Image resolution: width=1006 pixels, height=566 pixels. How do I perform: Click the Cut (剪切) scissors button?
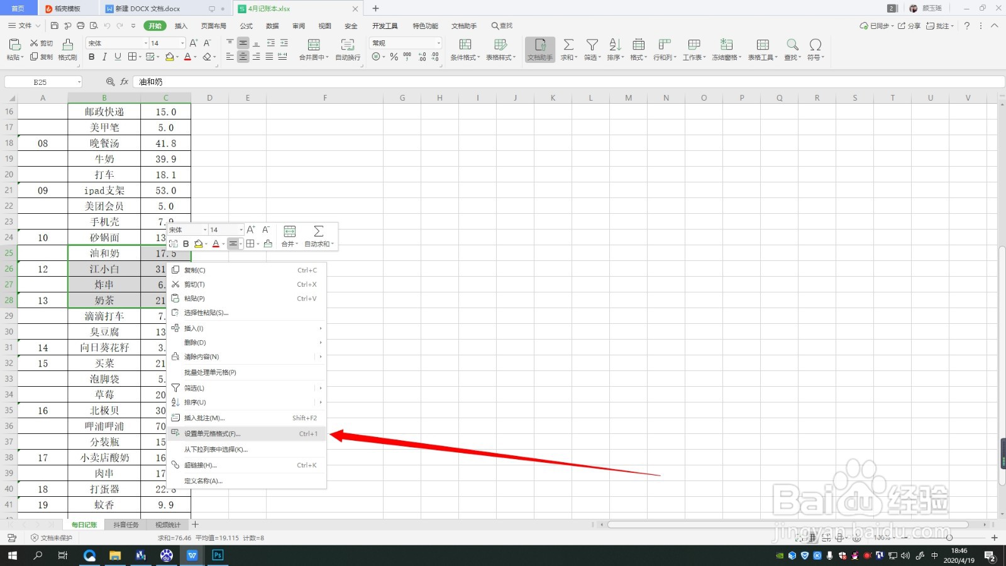coord(41,43)
